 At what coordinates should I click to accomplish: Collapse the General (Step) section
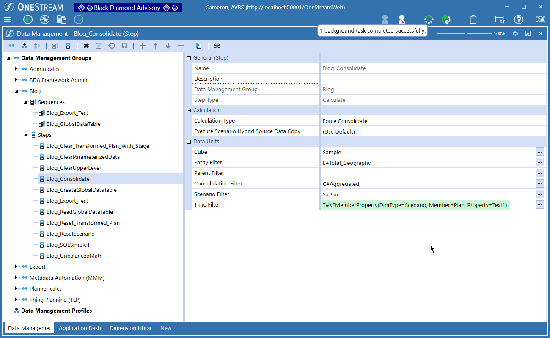[189, 58]
